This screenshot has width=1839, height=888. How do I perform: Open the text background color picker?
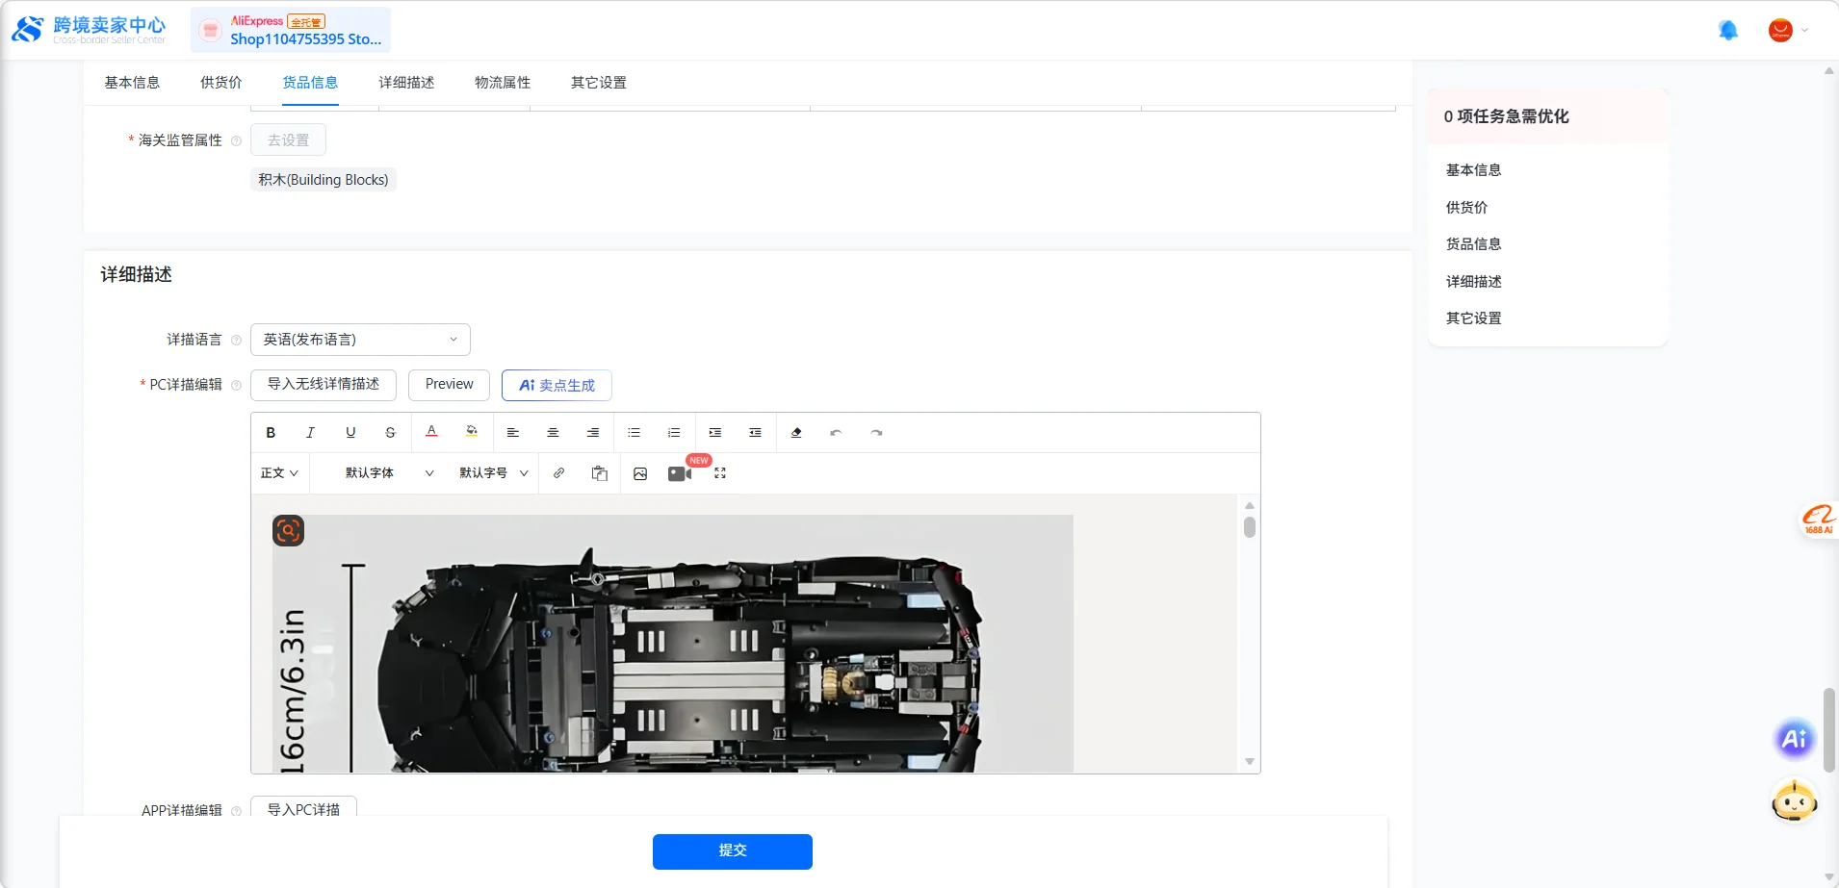[472, 432]
